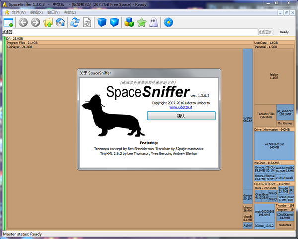
Task: Click the Home house icon
Action: click(x=60, y=22)
